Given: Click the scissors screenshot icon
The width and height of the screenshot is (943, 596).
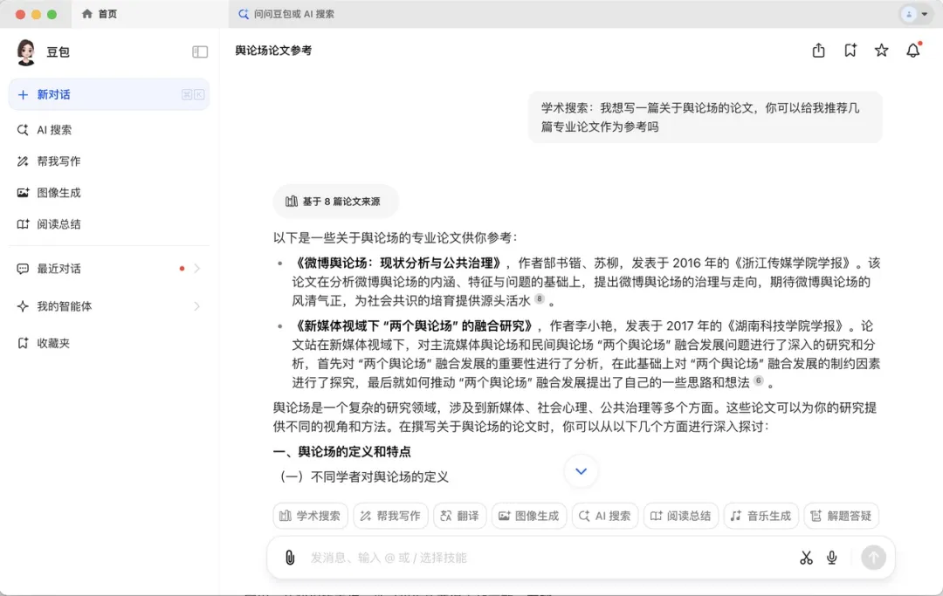Looking at the screenshot, I should tap(806, 558).
